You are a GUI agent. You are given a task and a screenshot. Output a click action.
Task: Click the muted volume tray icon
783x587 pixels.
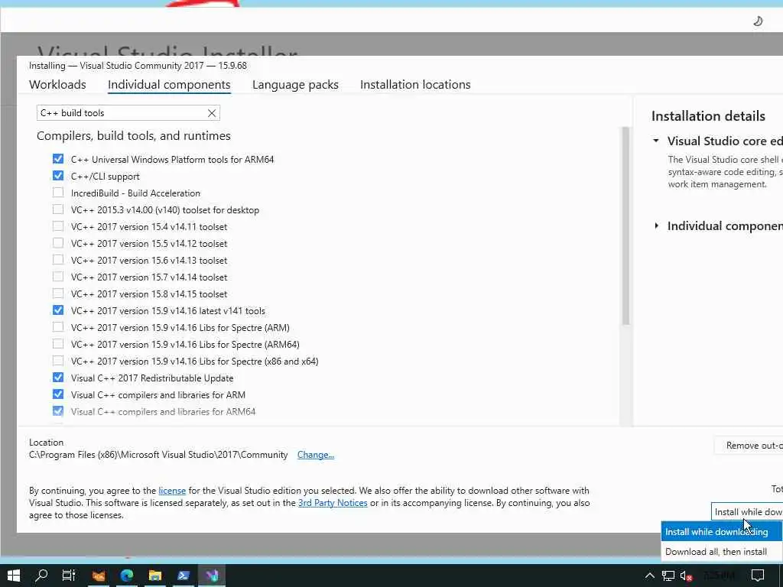tap(686, 576)
